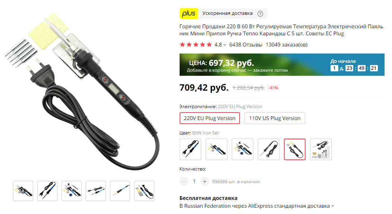Viewport: 392px width, 214px height.
Task: Decrease quantity with the minus stepper button
Action: coord(184,182)
